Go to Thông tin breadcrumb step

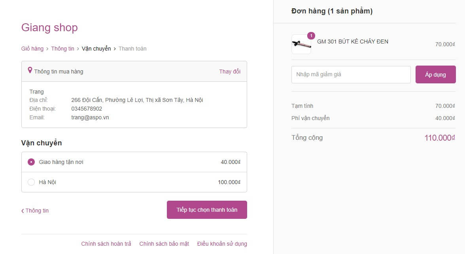[x=62, y=49]
